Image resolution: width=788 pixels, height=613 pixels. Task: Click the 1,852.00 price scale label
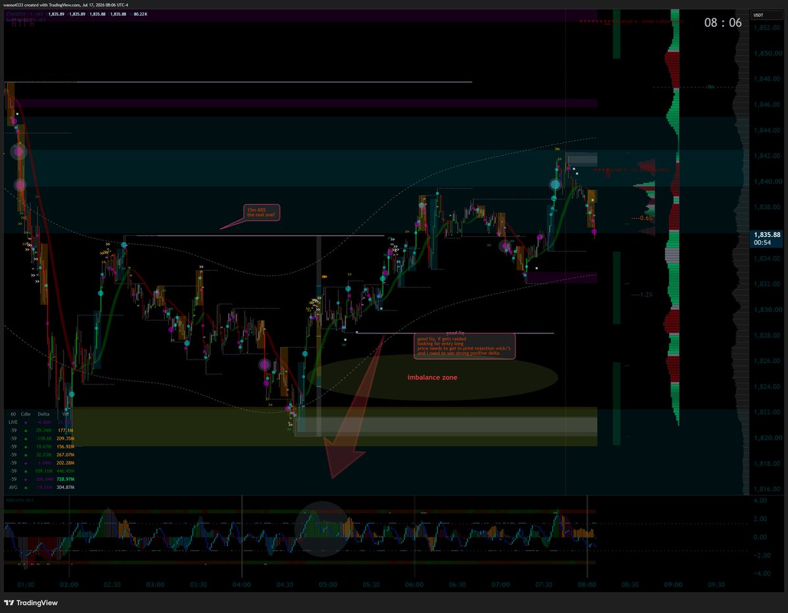click(767, 28)
